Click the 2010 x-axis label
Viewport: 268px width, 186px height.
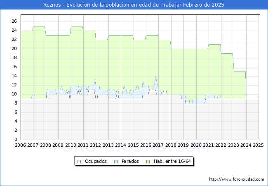pyautogui.click(x=71, y=145)
